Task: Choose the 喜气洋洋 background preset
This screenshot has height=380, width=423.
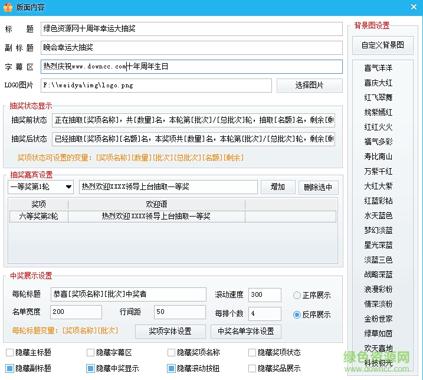Action: tap(378, 68)
